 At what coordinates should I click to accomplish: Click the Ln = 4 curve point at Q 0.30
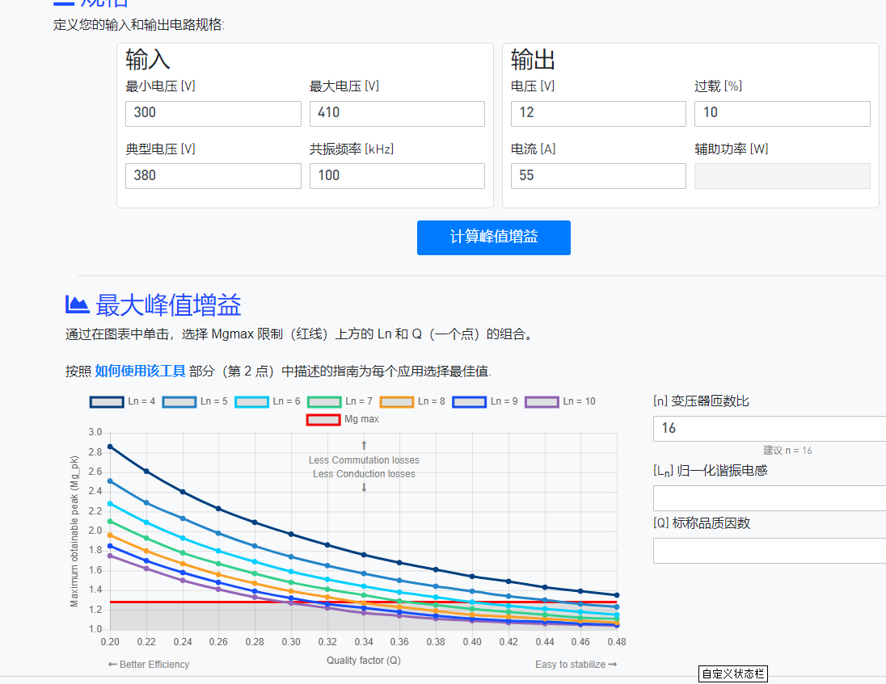(291, 534)
